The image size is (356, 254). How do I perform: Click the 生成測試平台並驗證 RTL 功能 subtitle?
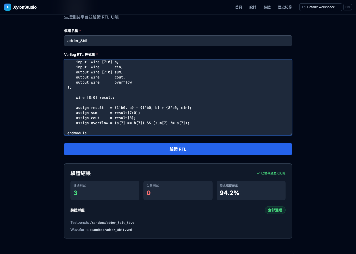point(91,17)
